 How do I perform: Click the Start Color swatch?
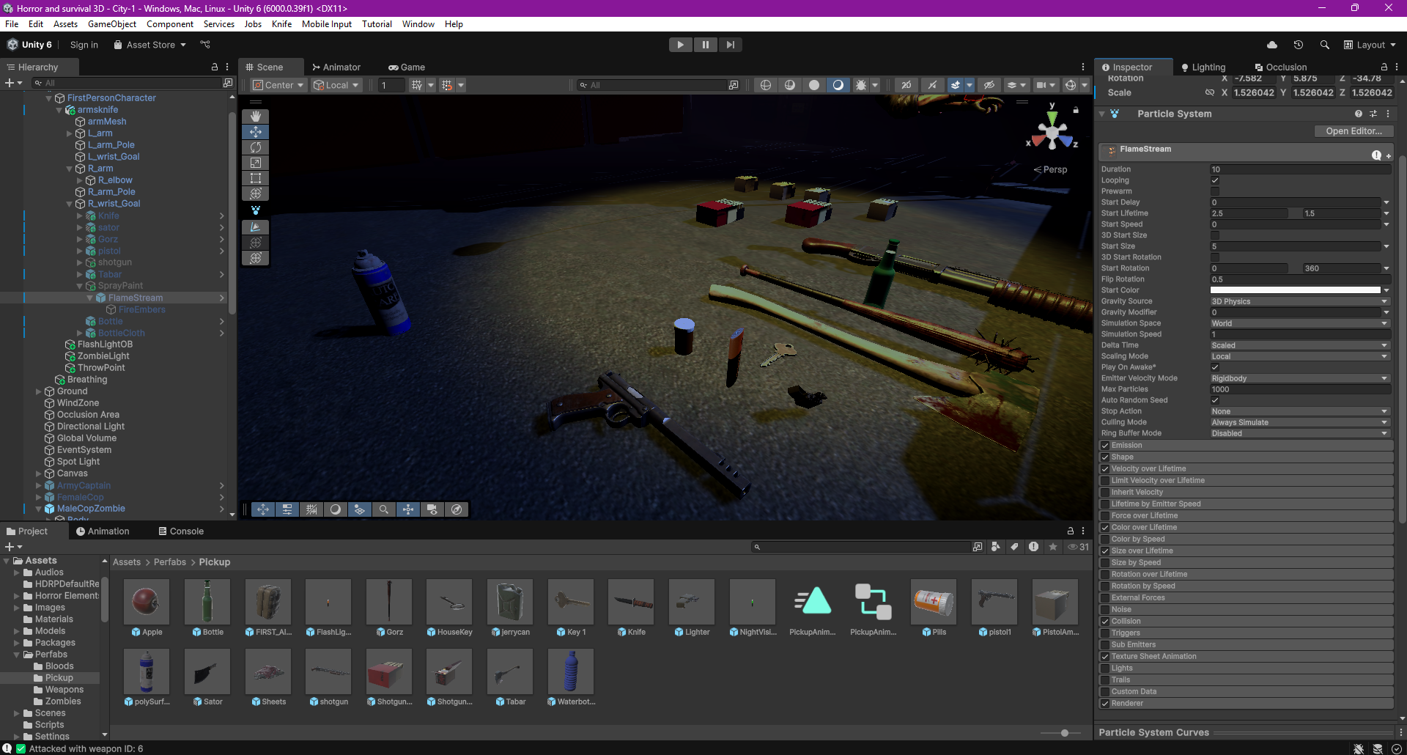1295,290
